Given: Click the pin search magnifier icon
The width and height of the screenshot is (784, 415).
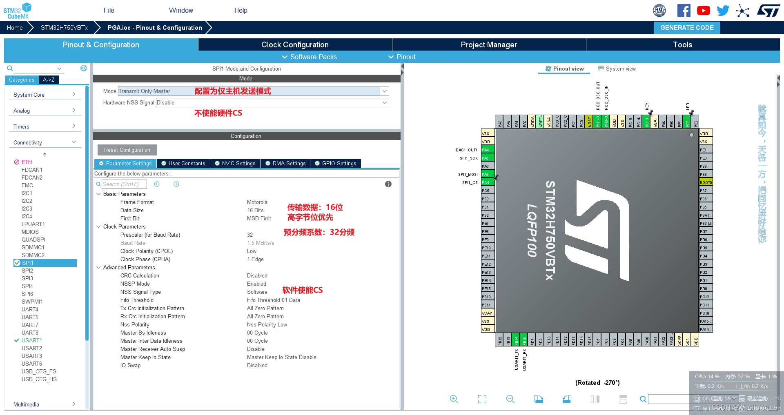Looking at the screenshot, I should (643, 399).
